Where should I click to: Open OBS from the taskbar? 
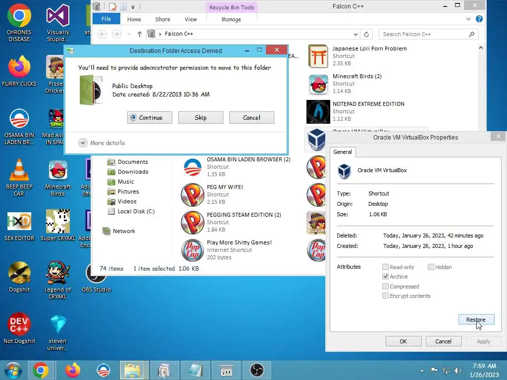pyautogui.click(x=257, y=370)
